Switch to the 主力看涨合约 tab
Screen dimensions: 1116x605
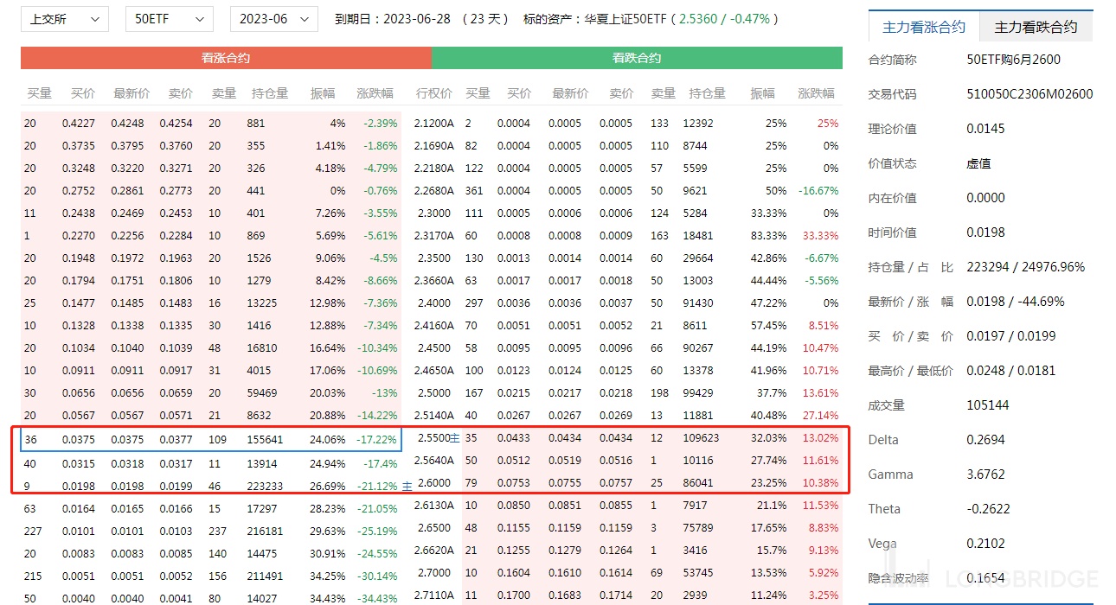(x=923, y=27)
